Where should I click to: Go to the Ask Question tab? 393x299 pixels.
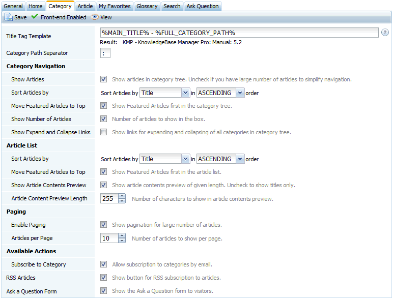click(x=203, y=6)
